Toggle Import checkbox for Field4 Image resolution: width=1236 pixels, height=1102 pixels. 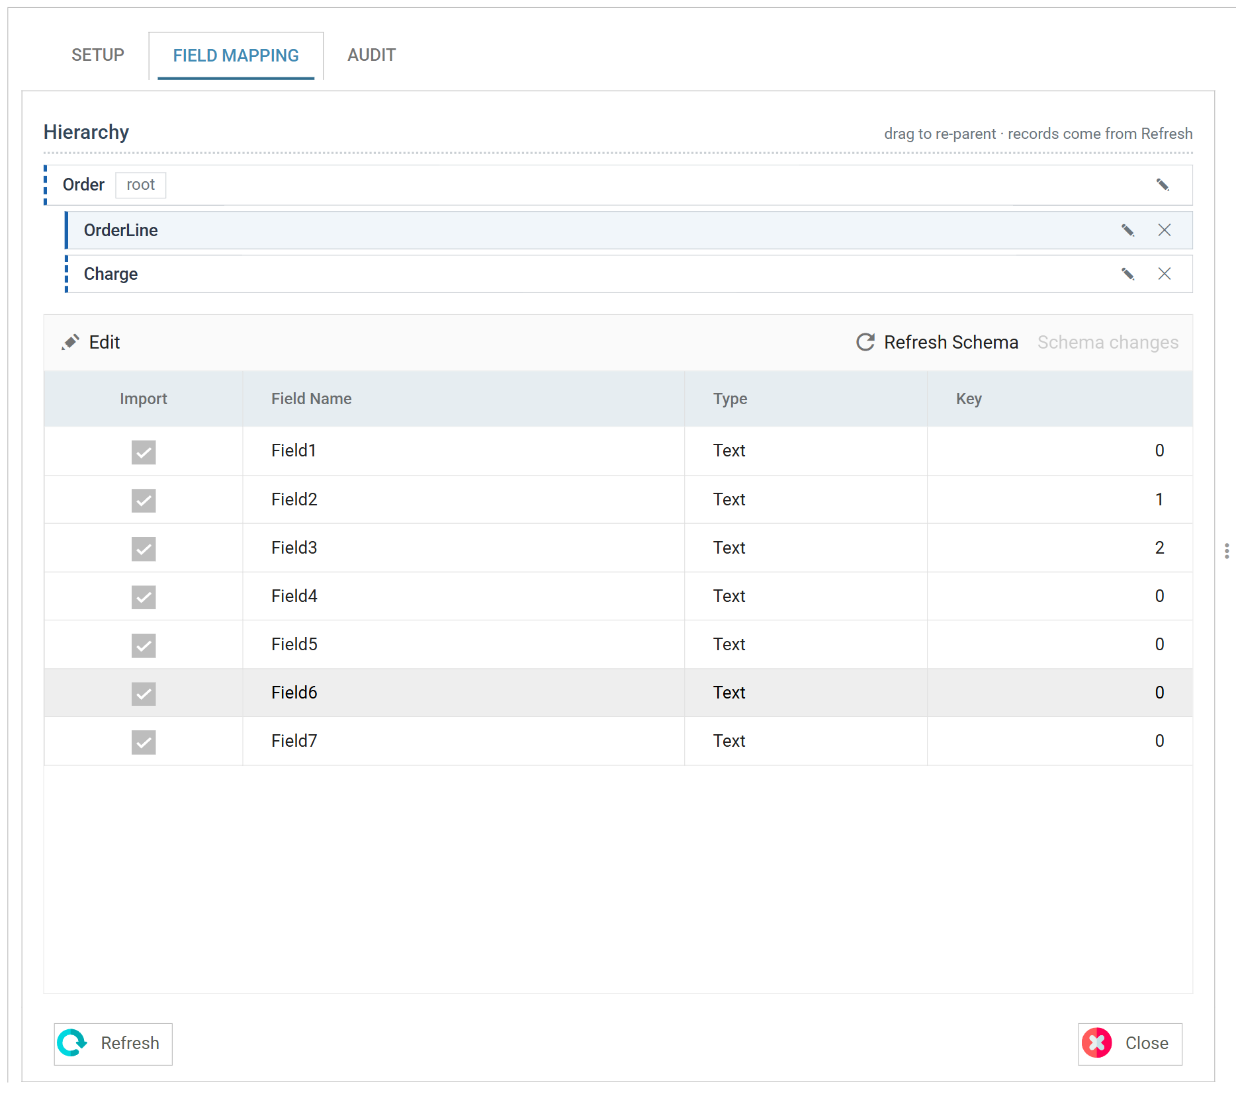pyautogui.click(x=144, y=597)
